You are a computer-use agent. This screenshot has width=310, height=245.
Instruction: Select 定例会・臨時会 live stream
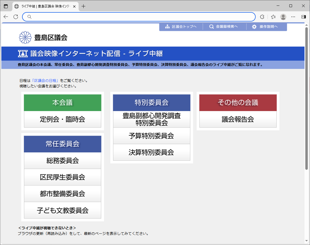[x=63, y=119]
